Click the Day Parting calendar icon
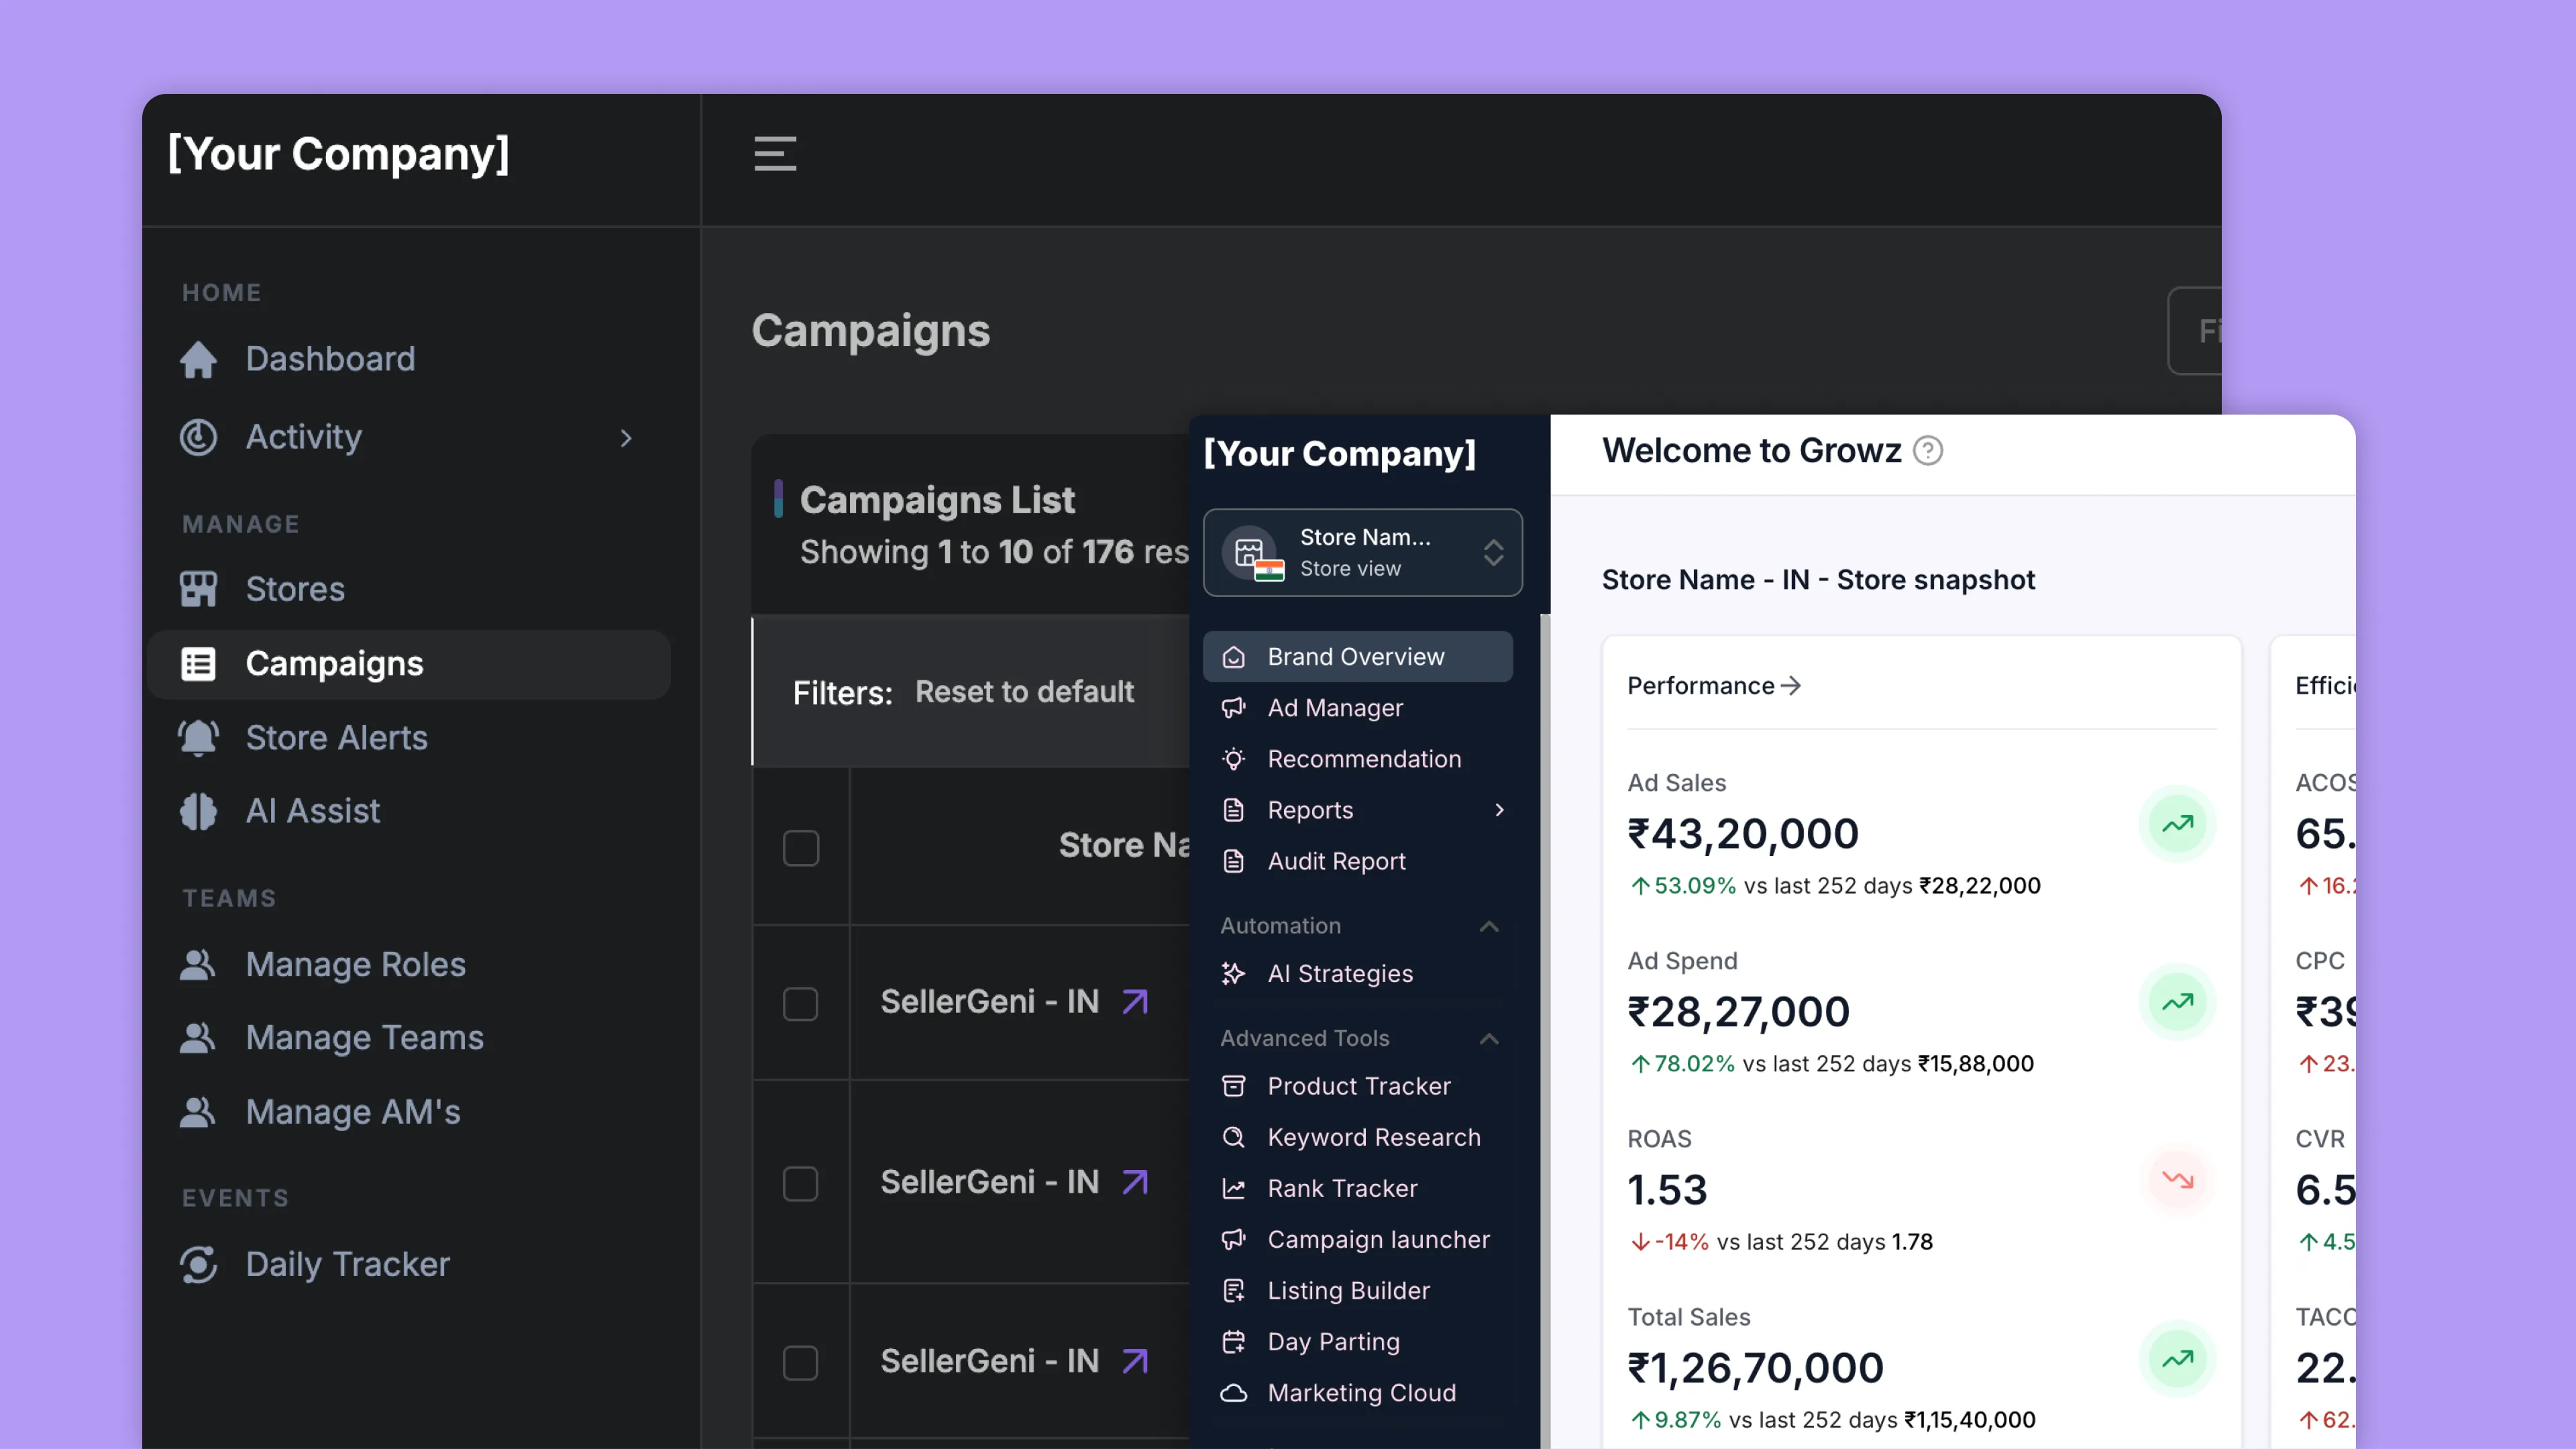The width and height of the screenshot is (2576, 1449). [x=1234, y=1342]
